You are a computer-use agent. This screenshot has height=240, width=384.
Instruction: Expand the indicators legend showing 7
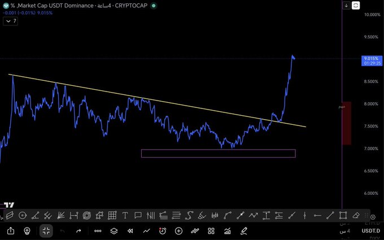[11, 21]
